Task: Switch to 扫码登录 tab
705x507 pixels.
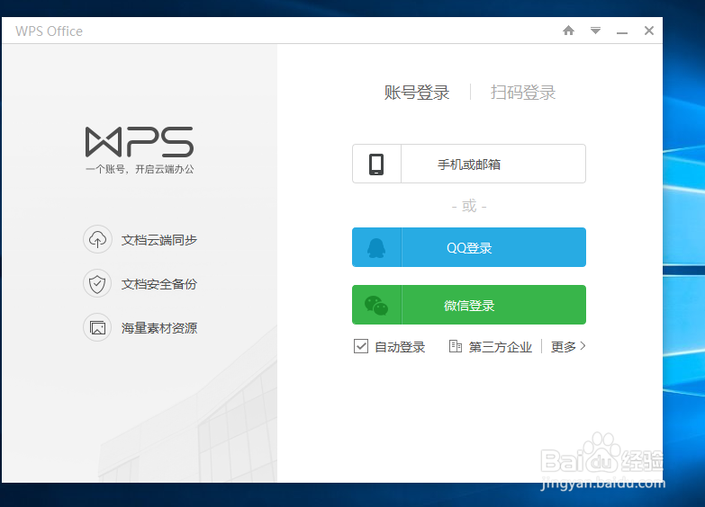Action: click(x=523, y=93)
